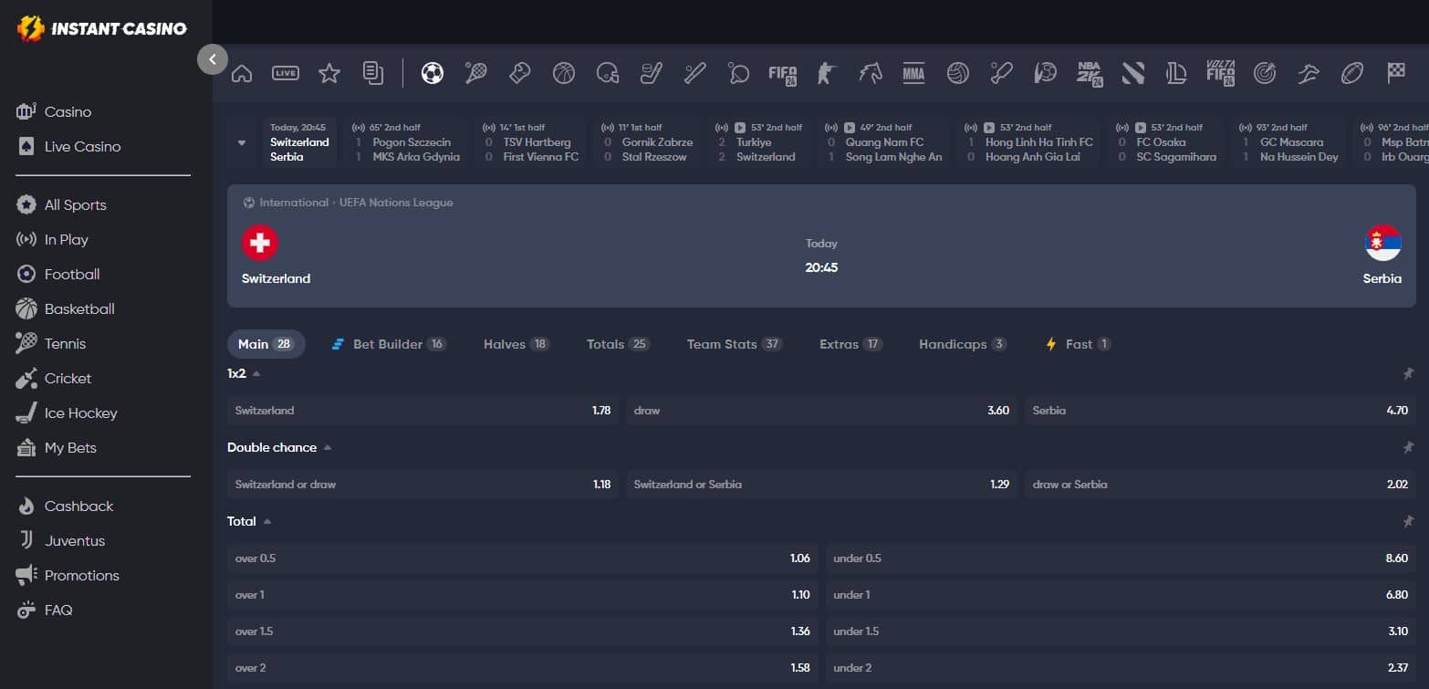Bet on Switzerland to win at 1.78

422,411
